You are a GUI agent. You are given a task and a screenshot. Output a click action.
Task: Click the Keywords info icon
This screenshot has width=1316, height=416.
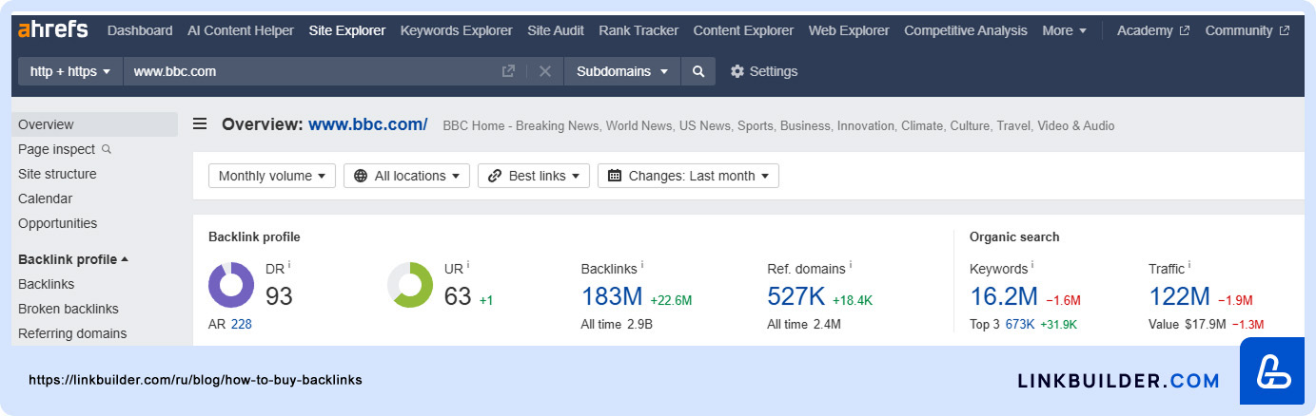click(1032, 266)
